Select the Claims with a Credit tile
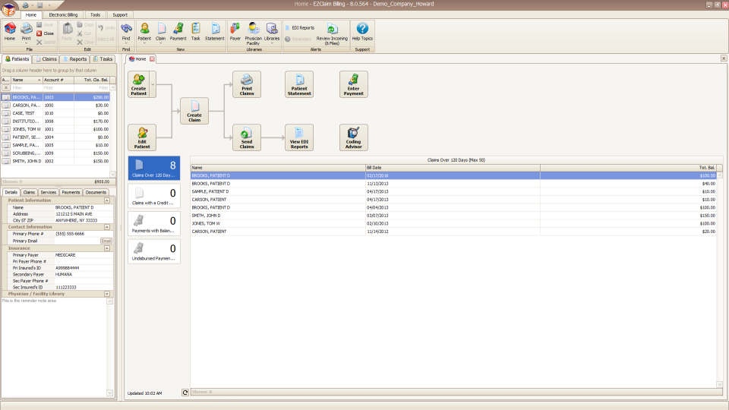 154,194
